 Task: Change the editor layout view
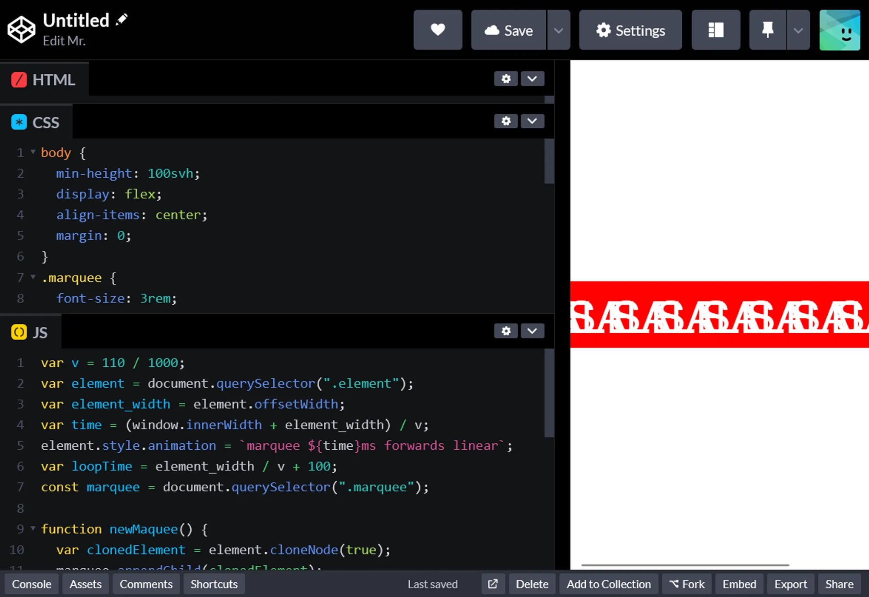[x=716, y=30]
